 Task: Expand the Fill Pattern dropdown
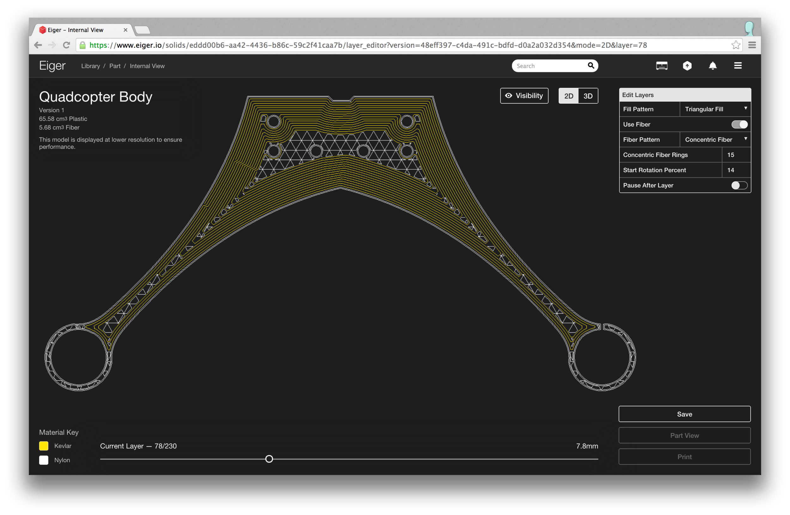715,109
